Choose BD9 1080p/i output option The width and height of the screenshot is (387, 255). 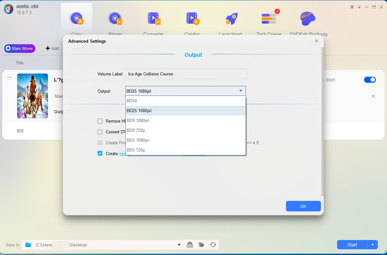pos(186,120)
